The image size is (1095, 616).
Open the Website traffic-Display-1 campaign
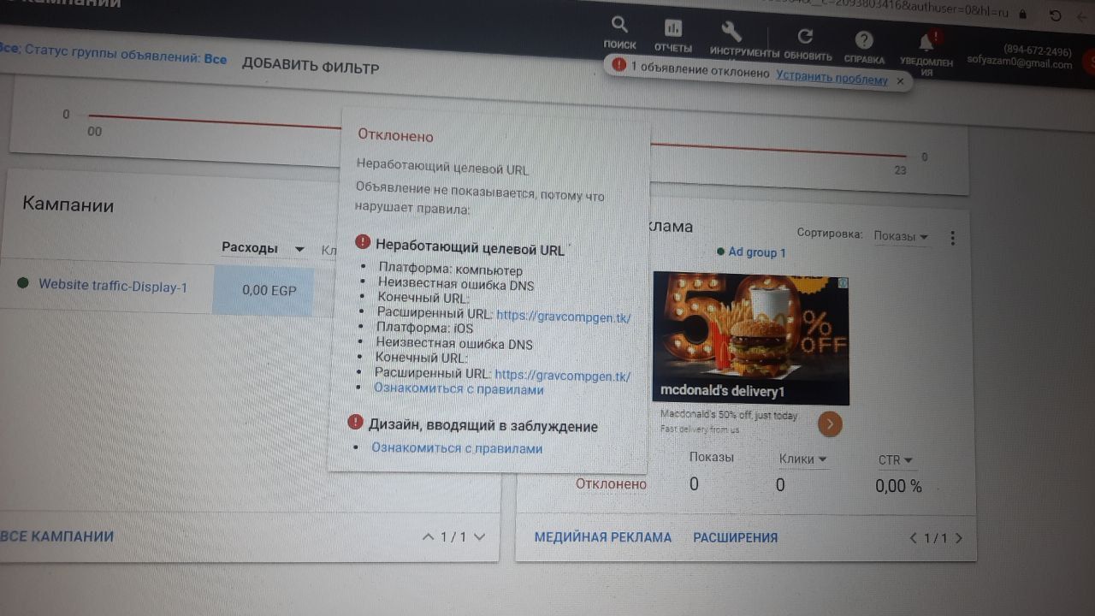pos(113,287)
